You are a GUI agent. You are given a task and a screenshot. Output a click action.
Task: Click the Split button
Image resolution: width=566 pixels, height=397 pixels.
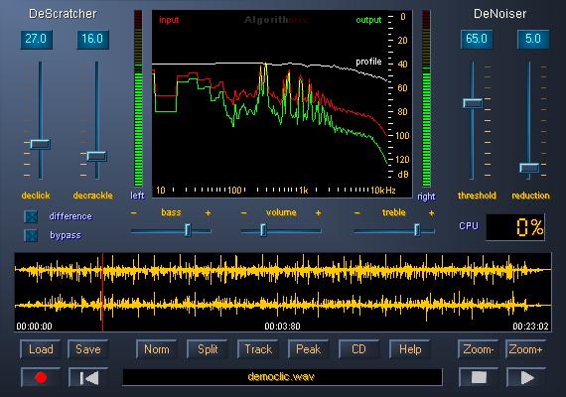[x=208, y=349]
